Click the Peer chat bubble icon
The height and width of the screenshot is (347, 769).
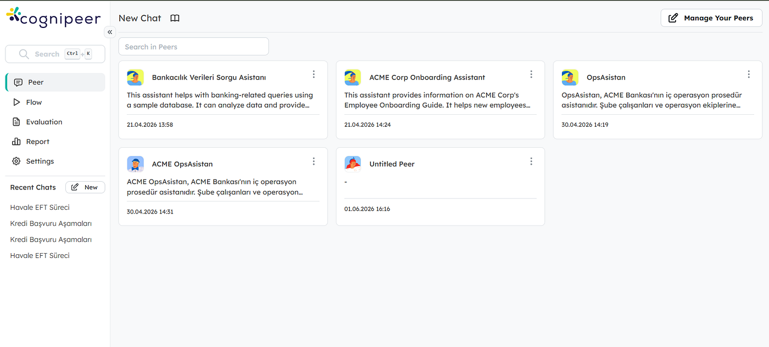[18, 82]
